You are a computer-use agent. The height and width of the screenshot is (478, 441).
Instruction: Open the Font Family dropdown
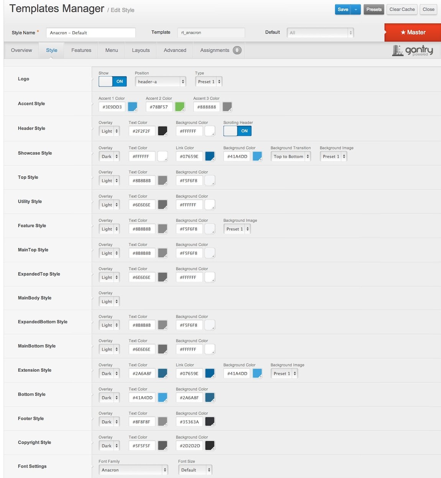[133, 470]
